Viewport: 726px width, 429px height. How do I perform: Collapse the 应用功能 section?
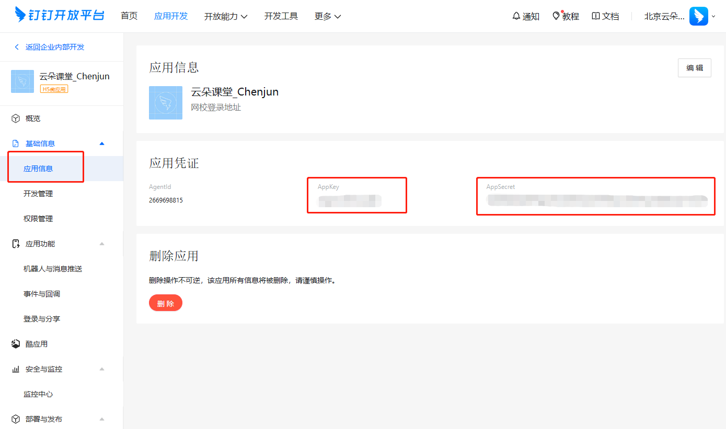point(102,244)
